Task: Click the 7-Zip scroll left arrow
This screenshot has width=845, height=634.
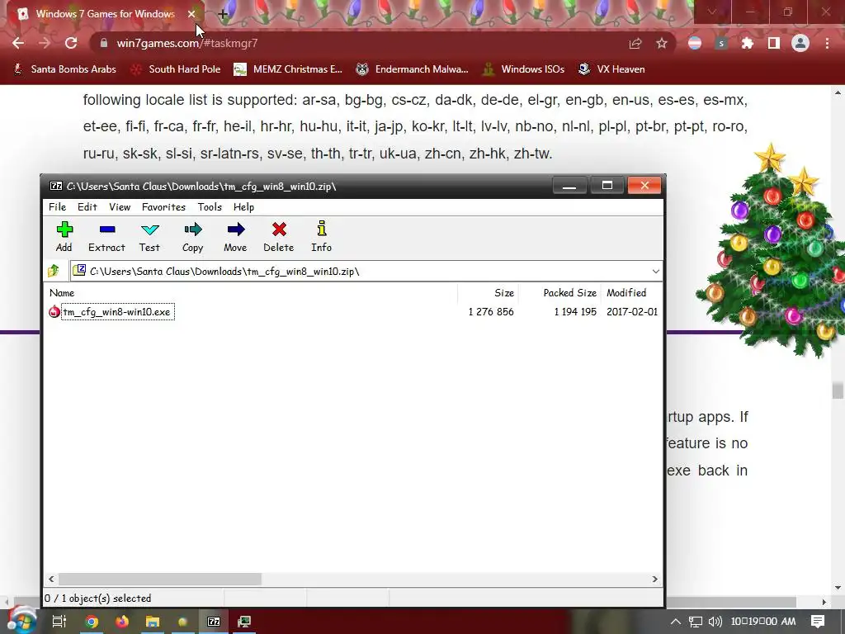Action: 51,579
